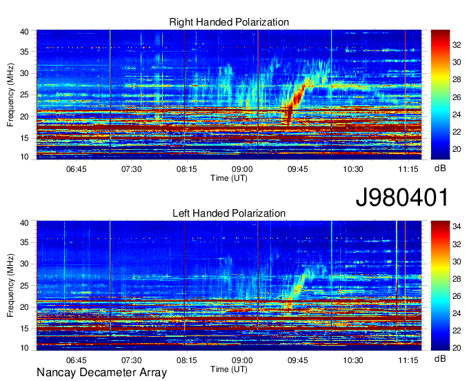Image resolution: width=469 pixels, height=381 pixels.
Task: Click the dB unit label under Right Handed colorbar
Action: pos(440,168)
